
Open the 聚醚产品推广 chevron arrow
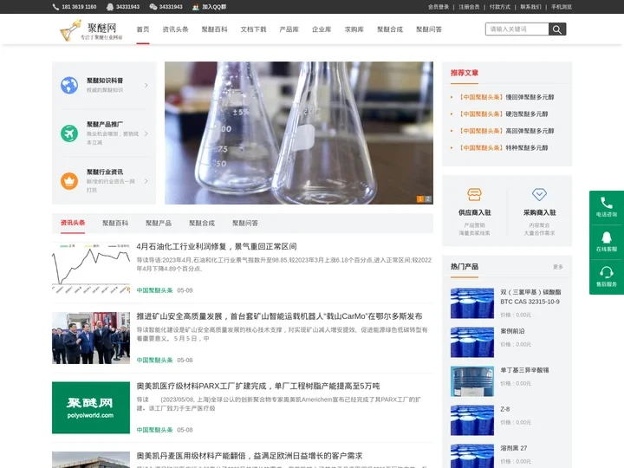(x=146, y=133)
